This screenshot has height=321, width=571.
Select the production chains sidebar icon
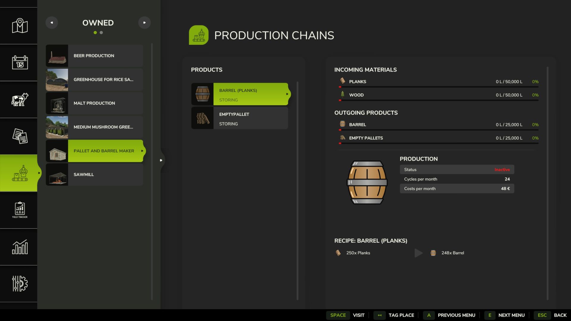20,173
